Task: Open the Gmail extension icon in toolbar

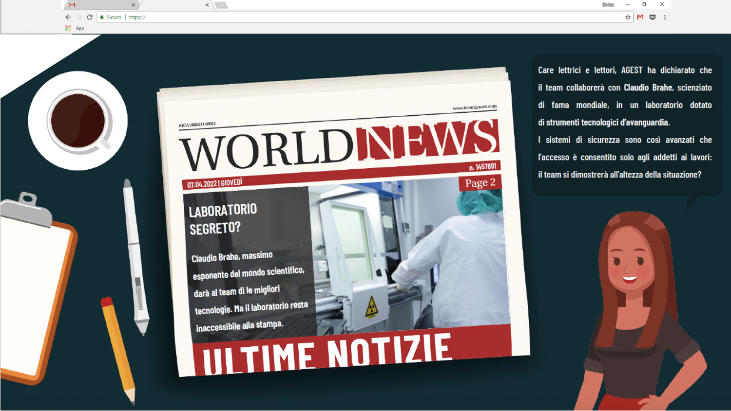Action: click(640, 17)
